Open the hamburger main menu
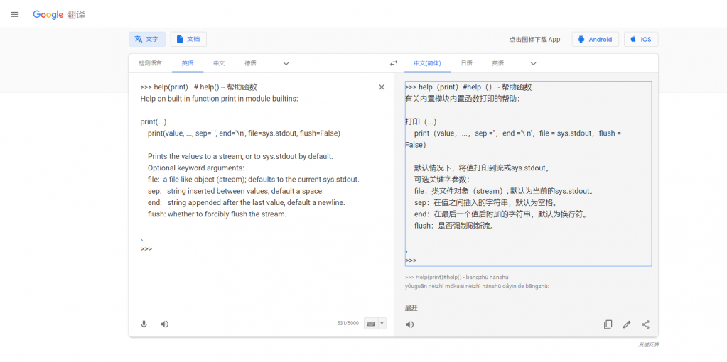The width and height of the screenshot is (727, 362). click(15, 14)
